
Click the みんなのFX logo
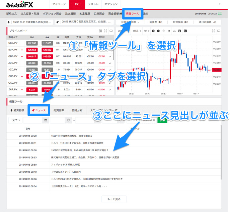pos(19,5)
